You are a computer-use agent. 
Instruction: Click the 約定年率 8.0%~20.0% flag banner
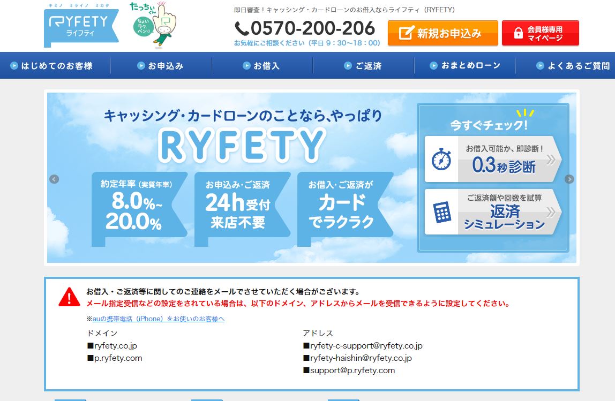tap(139, 209)
